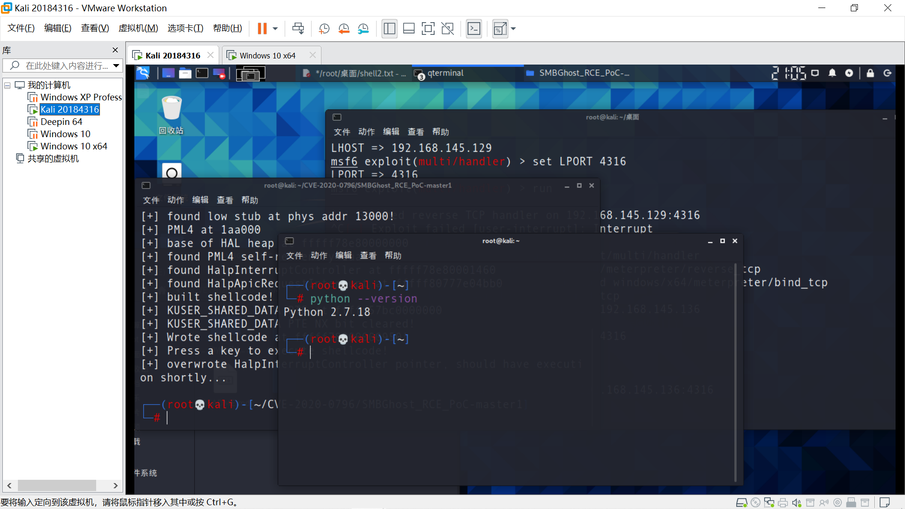Click the shell2.txt taskbar button
Screen dimensions: 905x509
coord(354,73)
